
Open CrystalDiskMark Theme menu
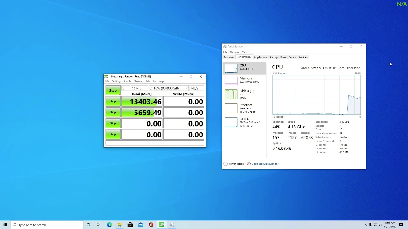[x=138, y=81]
